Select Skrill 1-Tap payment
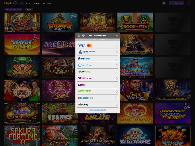The width and height of the screenshot is (195, 146). [x=97, y=78]
